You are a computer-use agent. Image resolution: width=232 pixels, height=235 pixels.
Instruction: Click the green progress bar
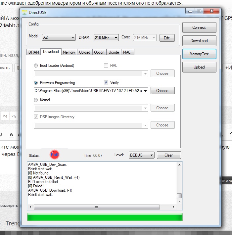click(105, 217)
